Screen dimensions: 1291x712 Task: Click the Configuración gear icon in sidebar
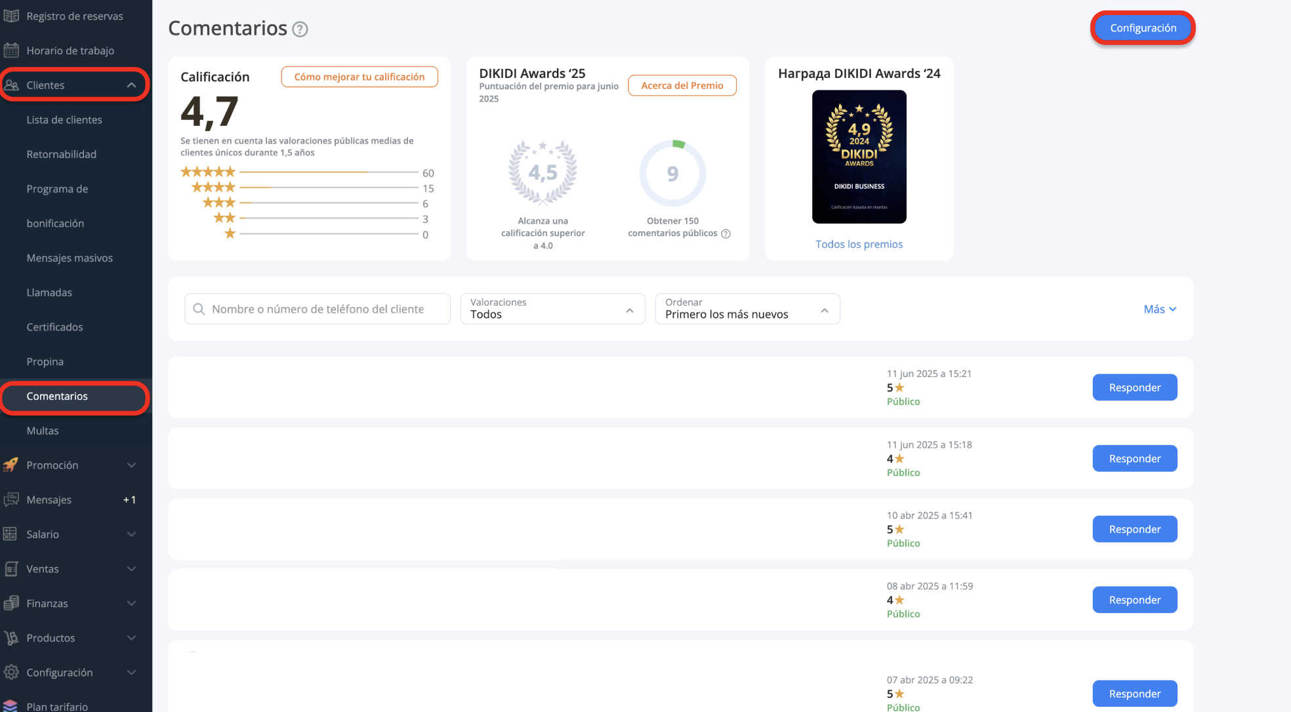11,672
